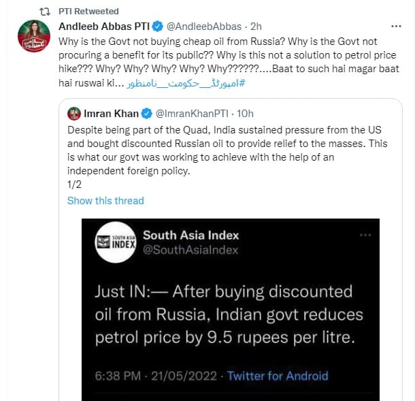Open the @AndleebAbbas handle link
Screen dimensions: 415x401
coord(204,27)
